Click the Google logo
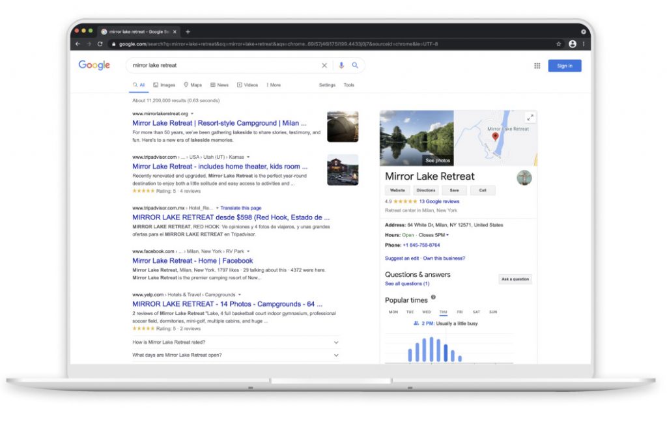 pos(94,65)
